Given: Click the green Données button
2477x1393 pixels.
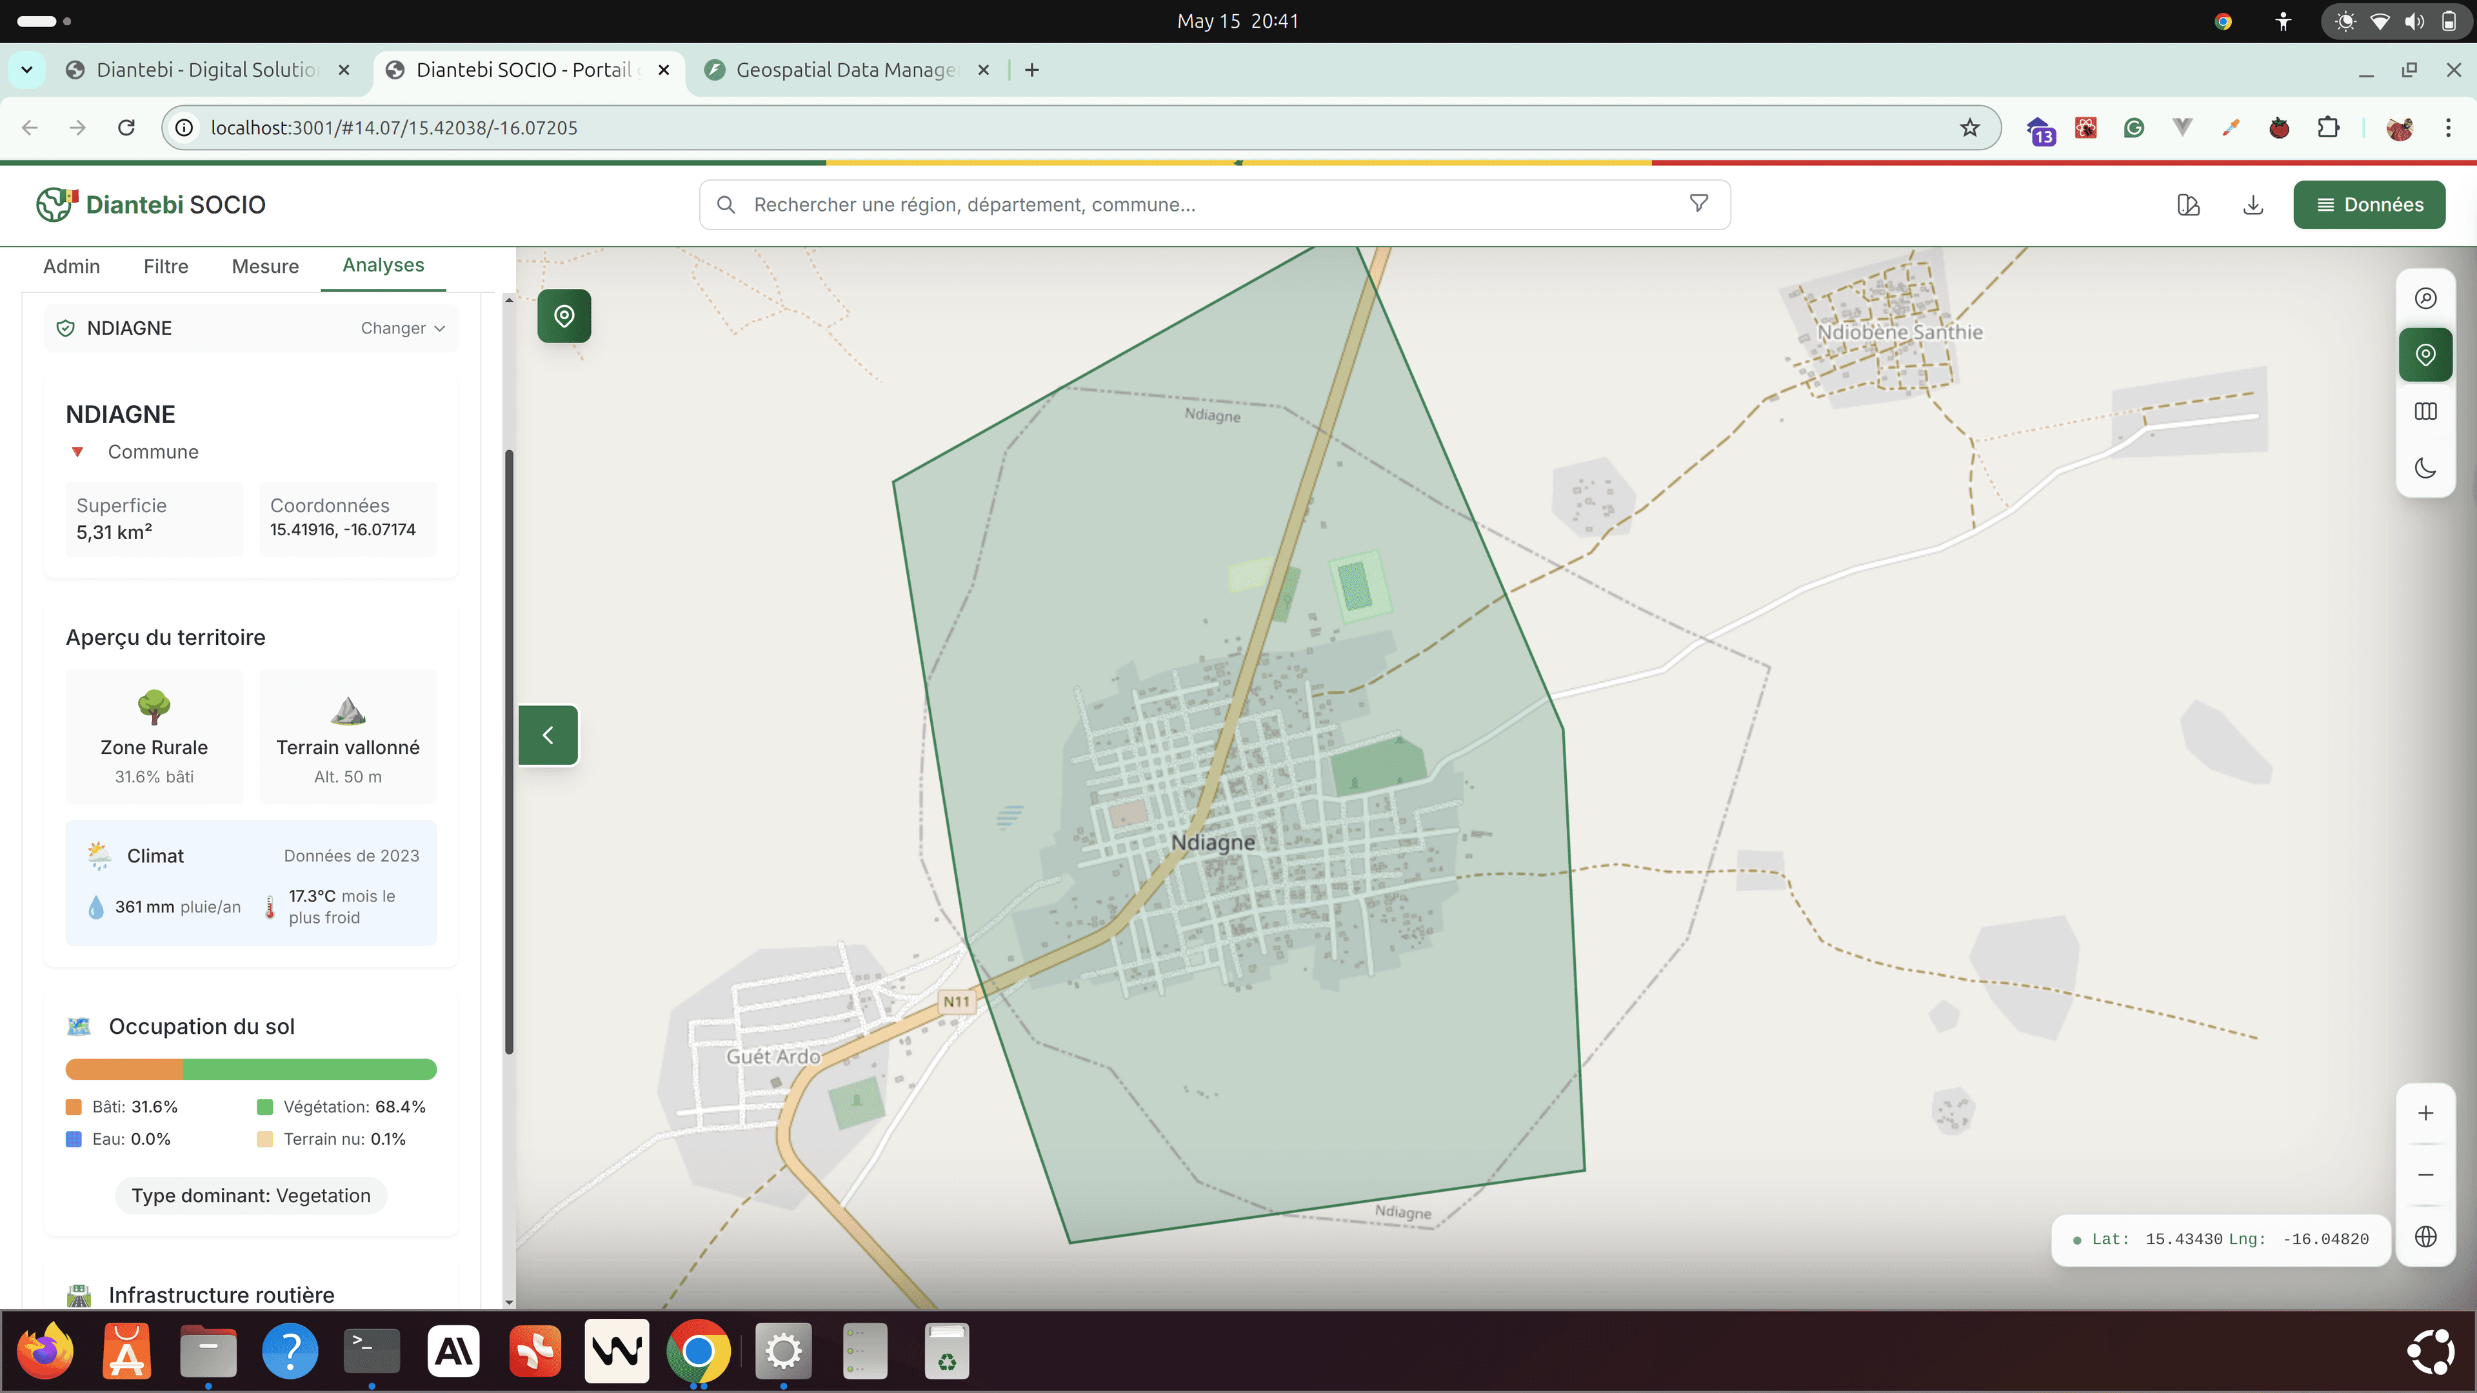Looking at the screenshot, I should click(x=2369, y=205).
